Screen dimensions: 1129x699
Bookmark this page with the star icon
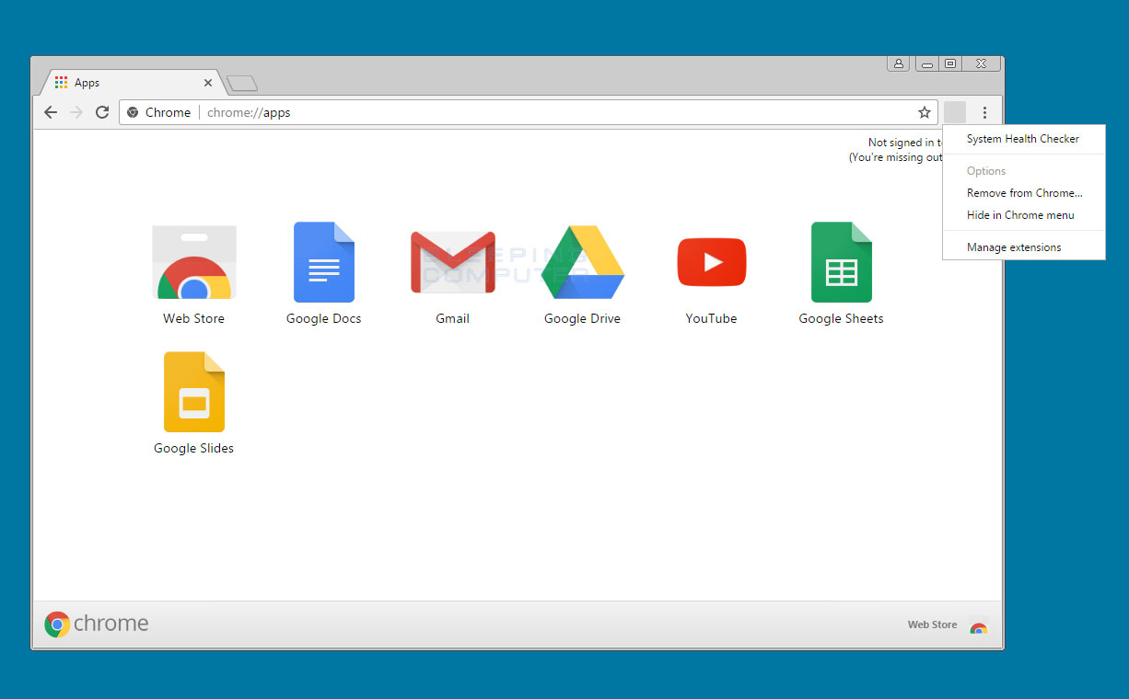point(925,112)
